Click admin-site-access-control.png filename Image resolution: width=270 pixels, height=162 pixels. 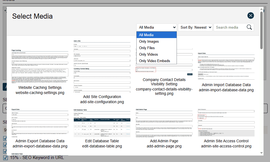click(x=226, y=146)
